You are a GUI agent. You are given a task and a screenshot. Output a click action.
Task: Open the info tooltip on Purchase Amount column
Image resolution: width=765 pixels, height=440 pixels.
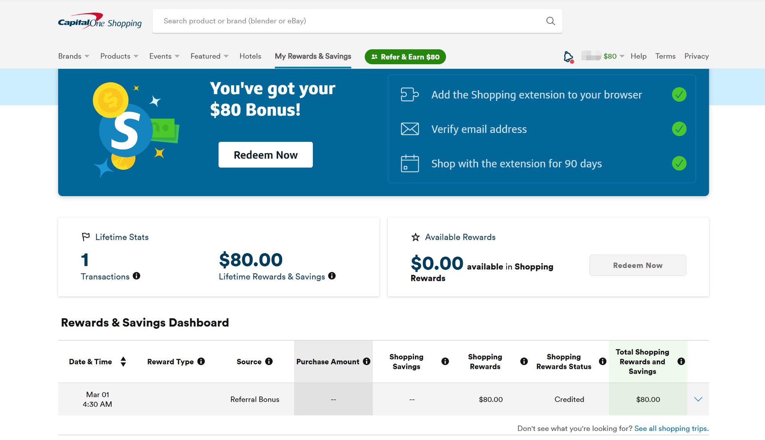367,361
